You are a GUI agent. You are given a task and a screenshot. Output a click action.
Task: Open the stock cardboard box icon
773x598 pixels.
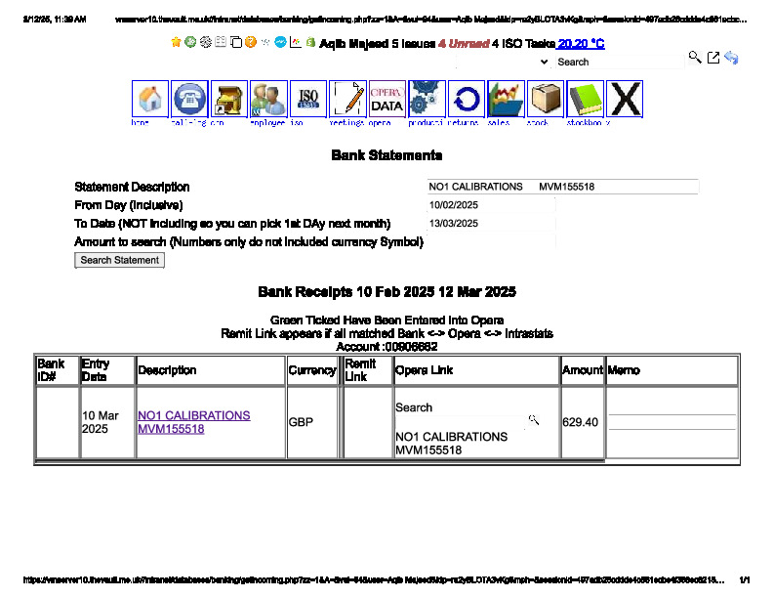[545, 100]
